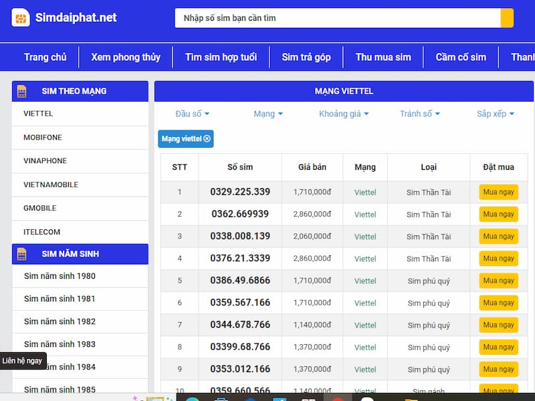Select GMOBILE in the sidebar
This screenshot has width=535, height=401.
tap(80, 208)
